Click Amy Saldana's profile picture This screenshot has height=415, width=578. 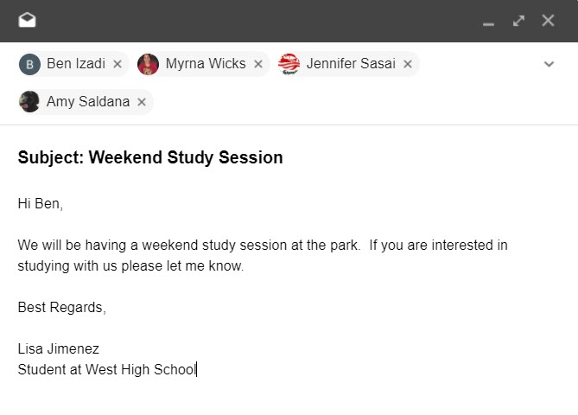click(29, 102)
